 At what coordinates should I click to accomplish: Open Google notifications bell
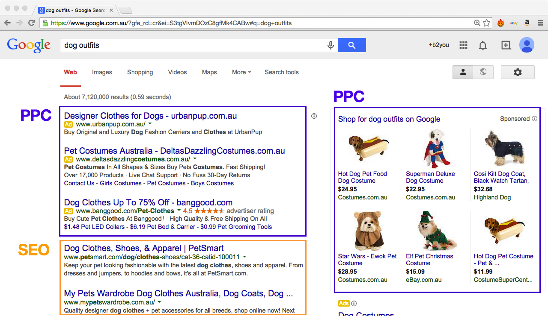click(x=483, y=45)
